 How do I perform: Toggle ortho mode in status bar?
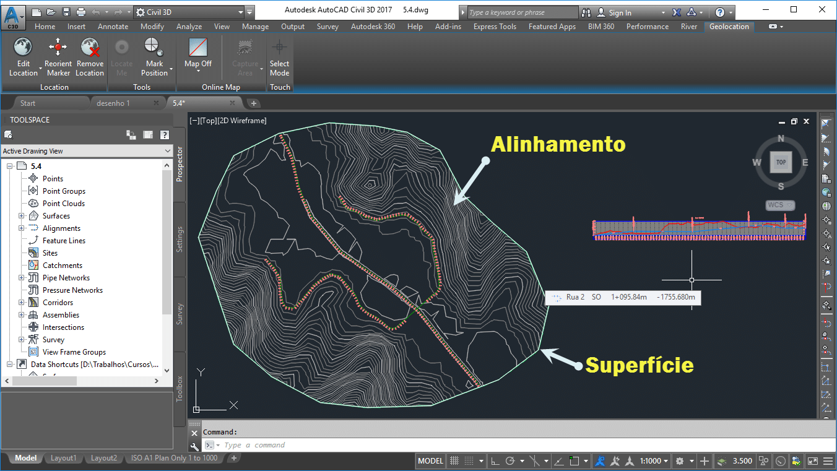point(495,460)
